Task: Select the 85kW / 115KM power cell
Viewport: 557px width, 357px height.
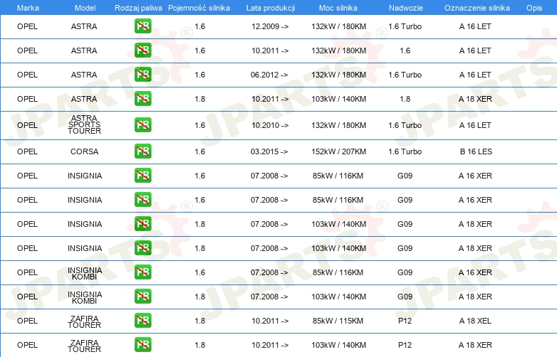Action: coord(338,321)
